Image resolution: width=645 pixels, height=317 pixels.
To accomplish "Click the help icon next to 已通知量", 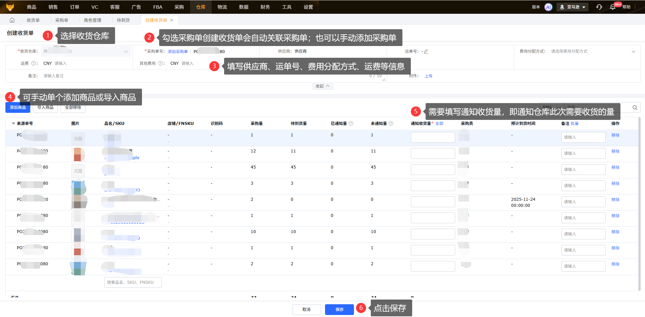I will click(x=351, y=124).
